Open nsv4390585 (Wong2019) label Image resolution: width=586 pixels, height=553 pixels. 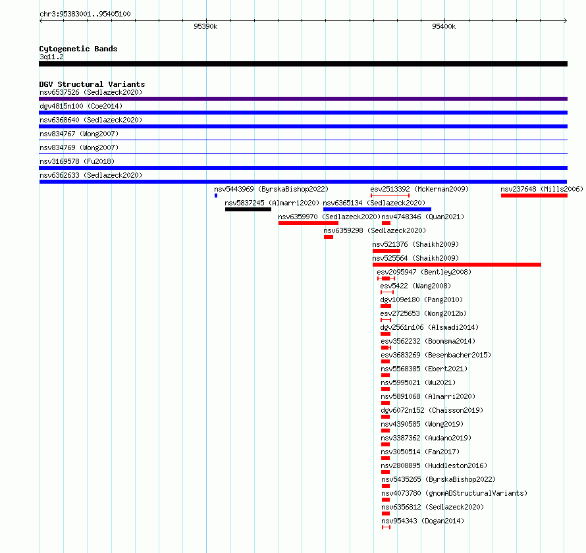(x=422, y=424)
